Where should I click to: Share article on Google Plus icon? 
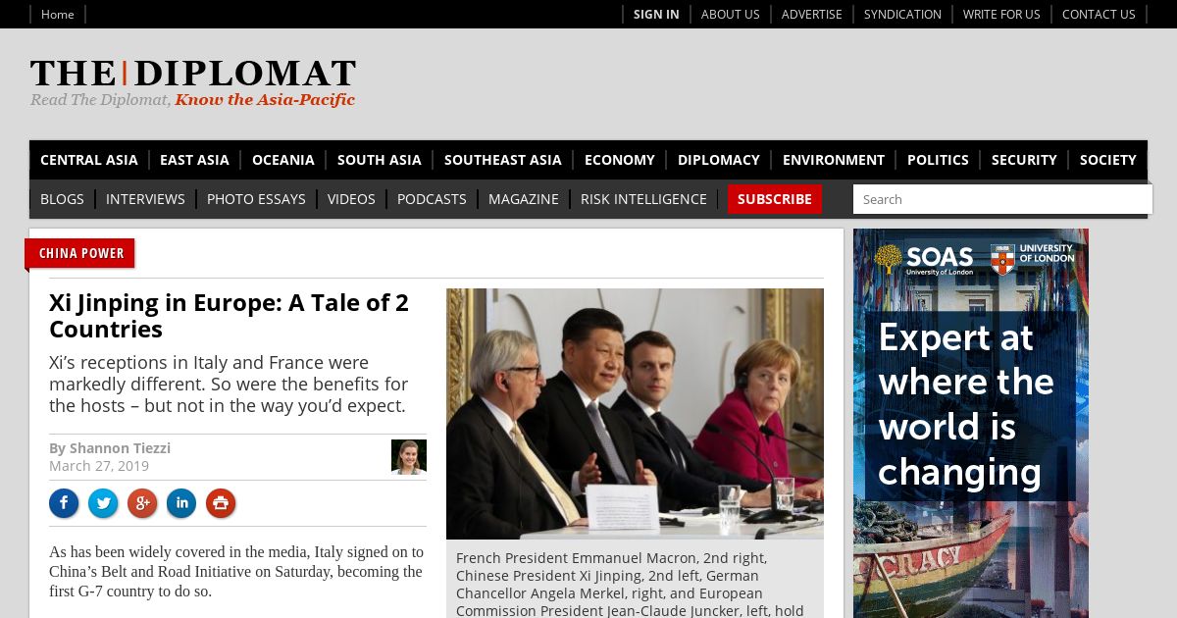[x=142, y=504]
